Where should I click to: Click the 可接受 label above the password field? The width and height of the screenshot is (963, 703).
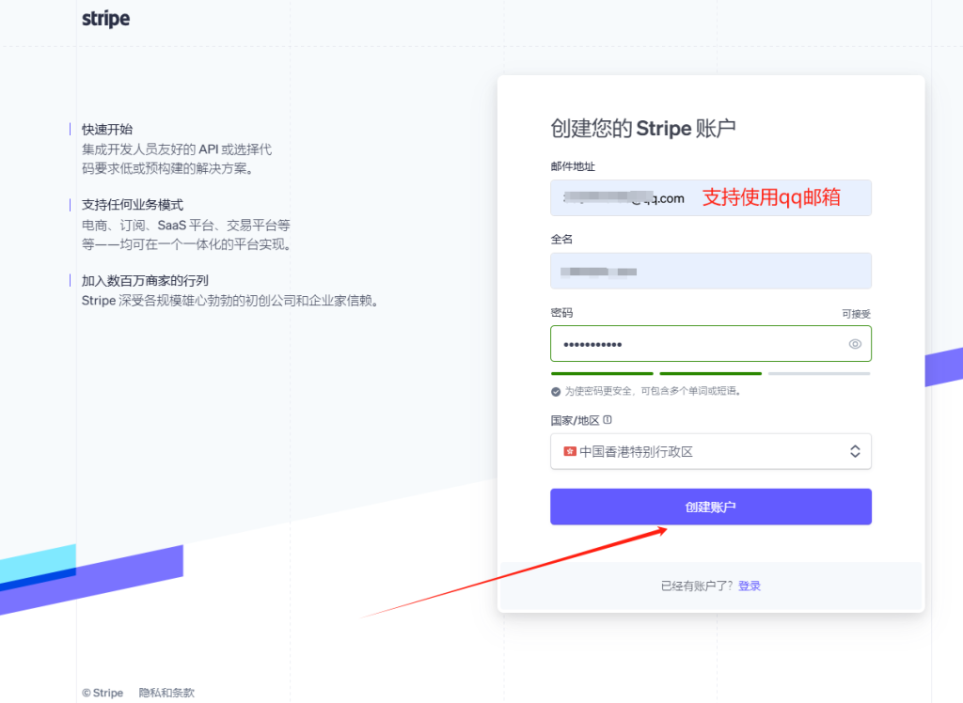click(858, 312)
